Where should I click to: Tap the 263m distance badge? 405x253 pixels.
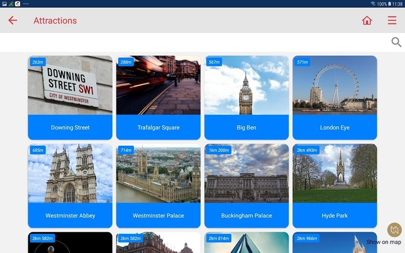pos(38,62)
